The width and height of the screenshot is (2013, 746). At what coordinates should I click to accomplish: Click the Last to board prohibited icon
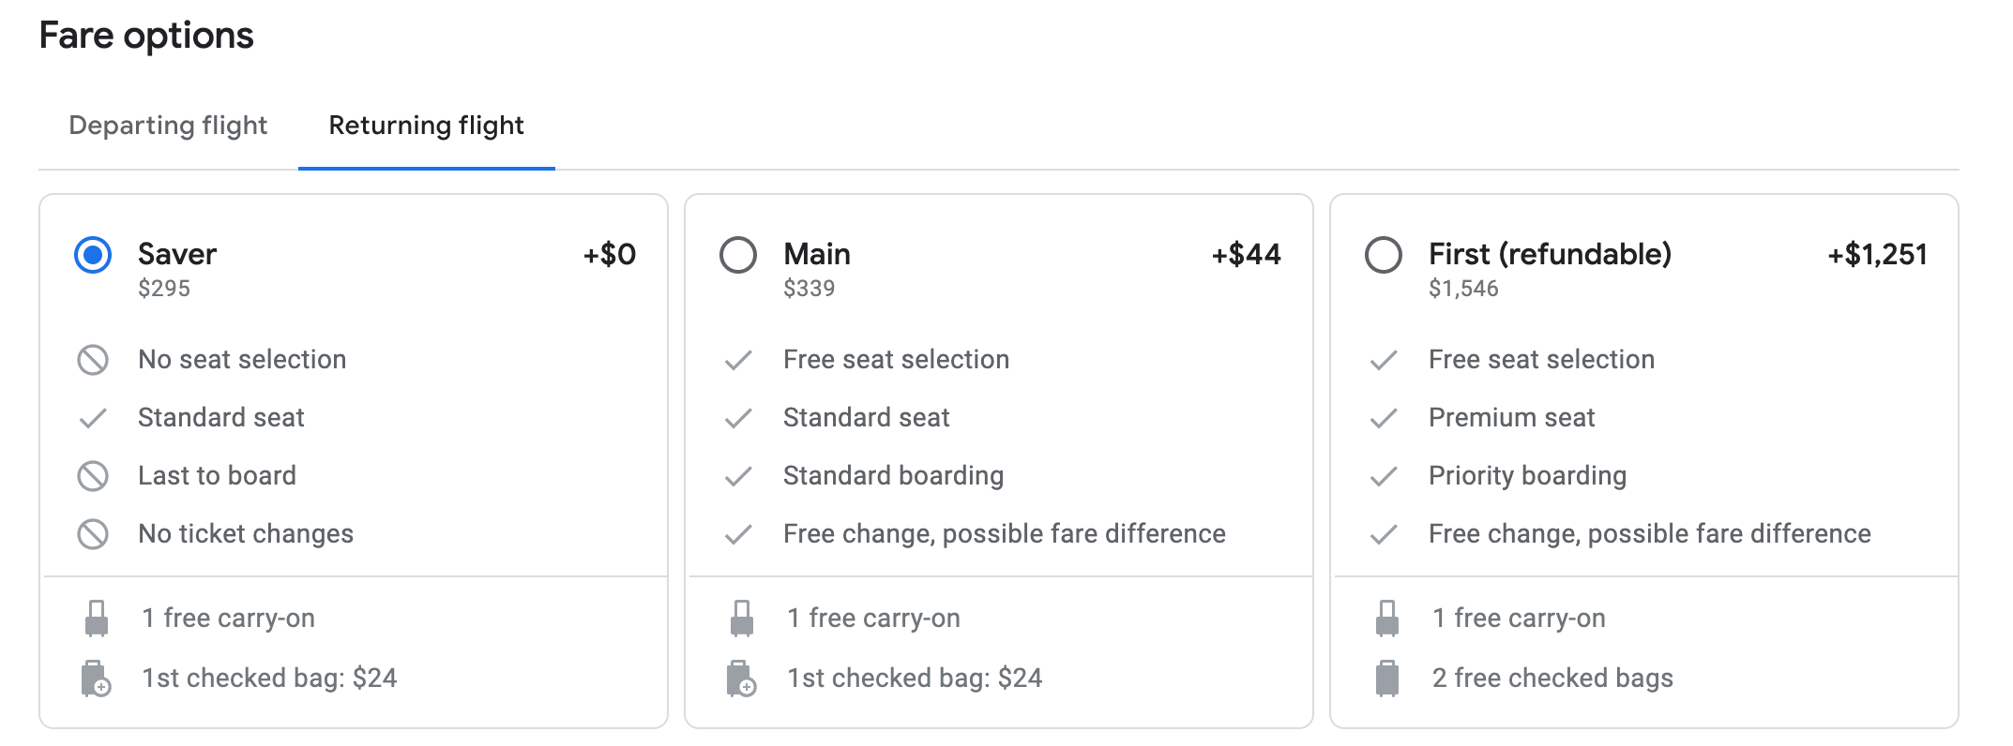[x=93, y=476]
